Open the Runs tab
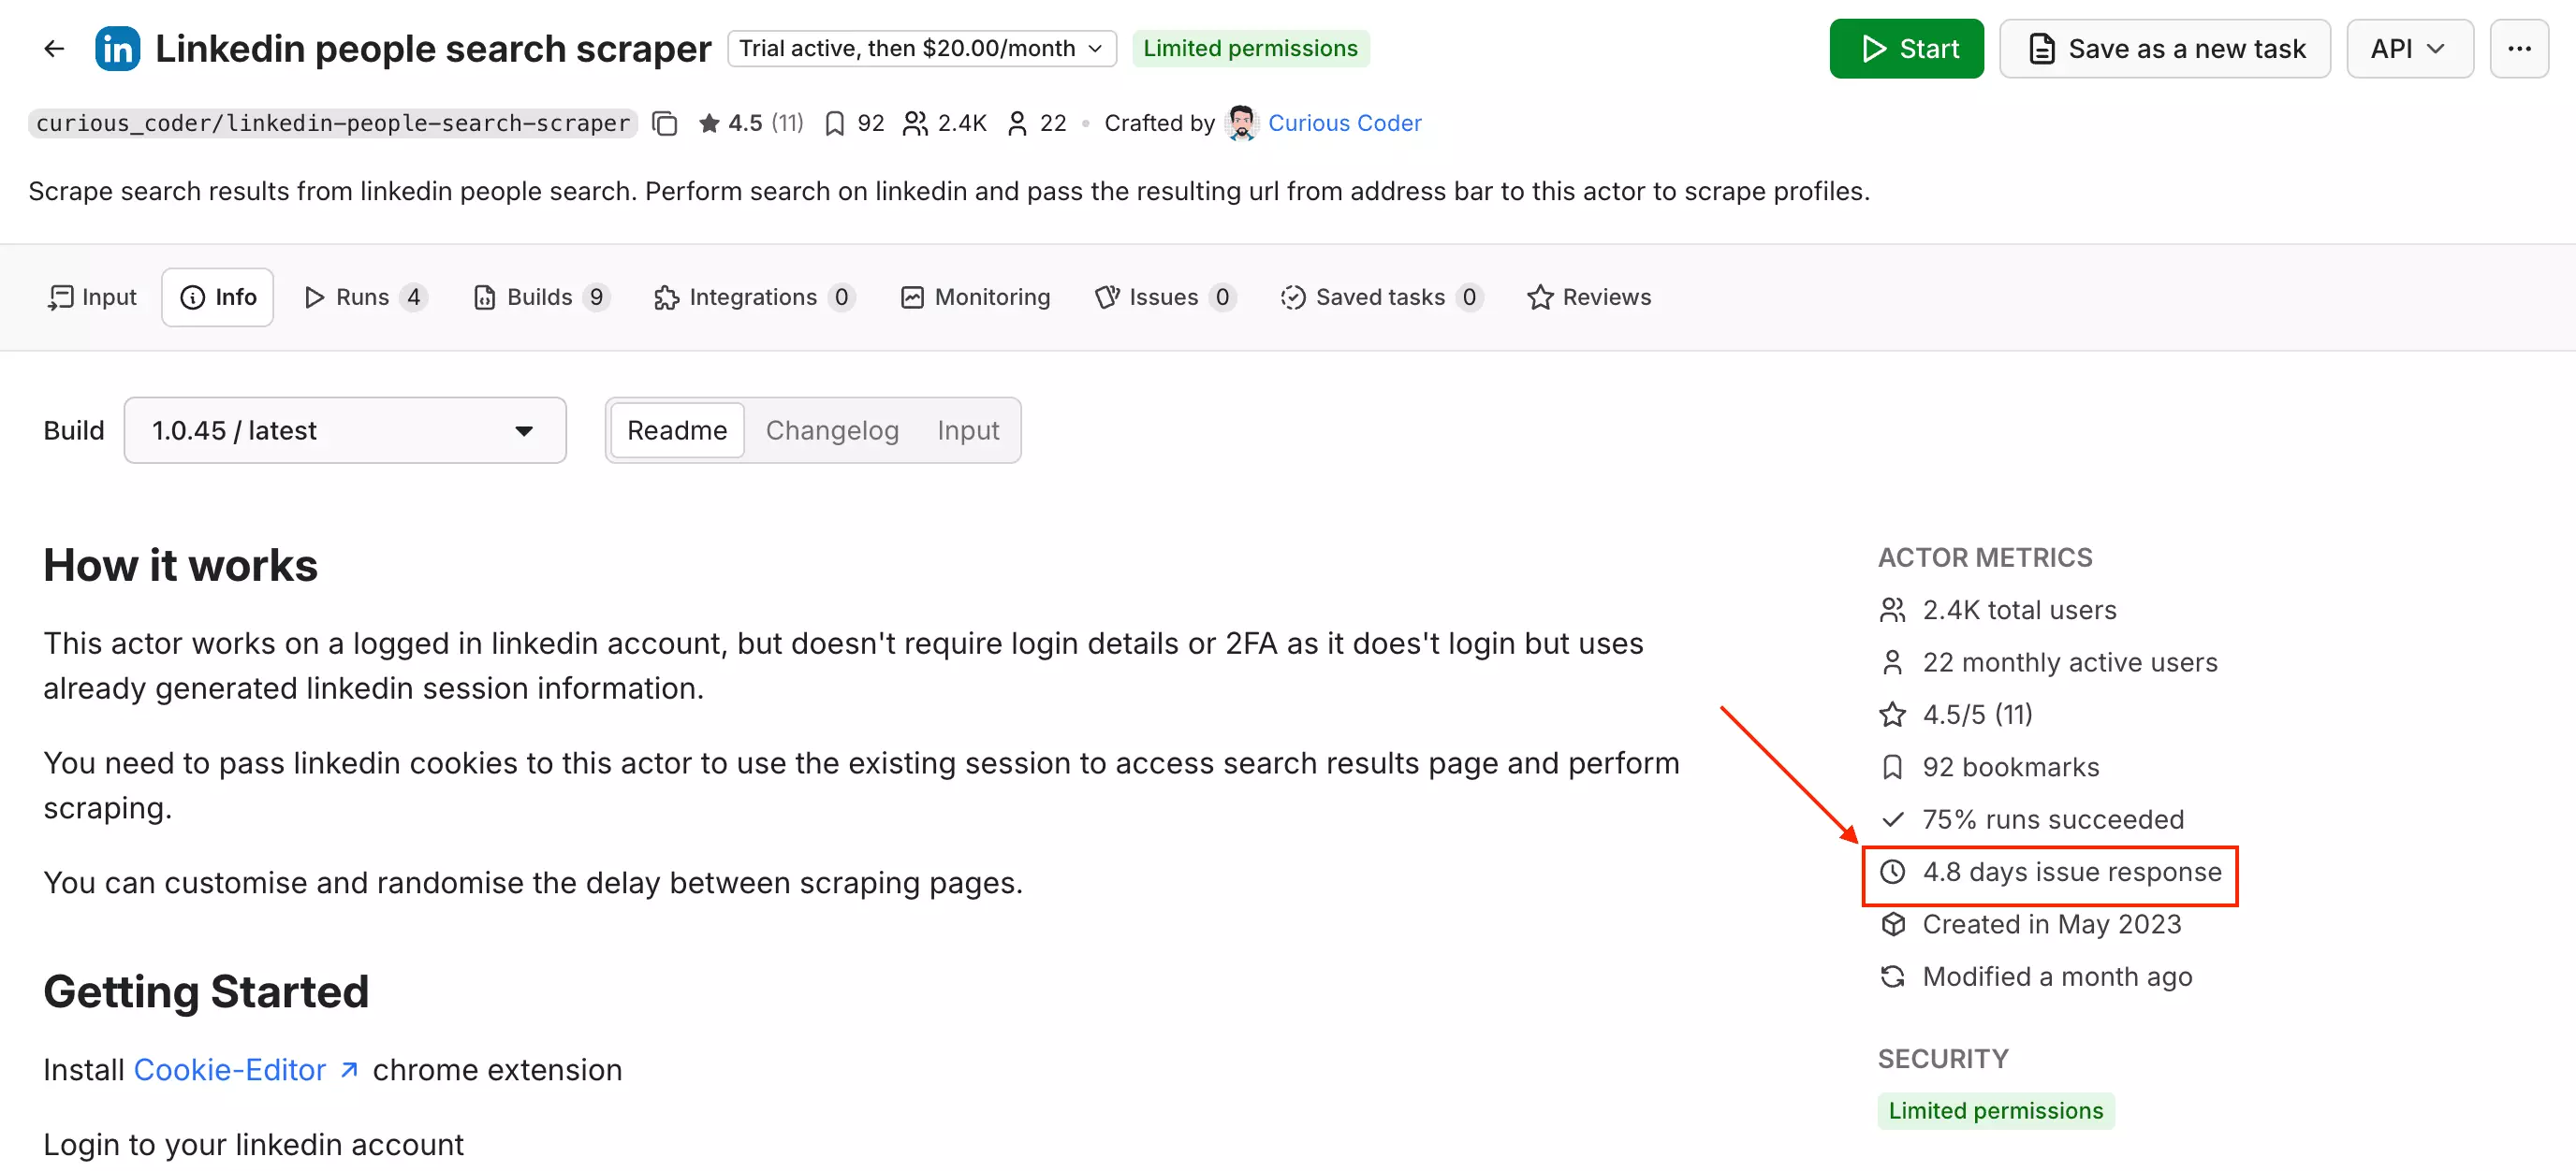Viewport: 2576px width, 1171px height. pyautogui.click(x=365, y=296)
